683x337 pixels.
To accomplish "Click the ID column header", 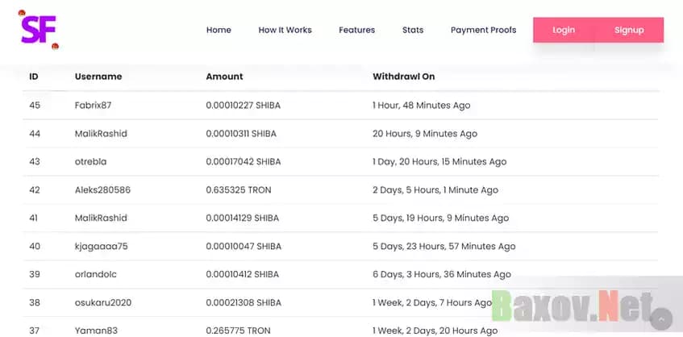I will (x=34, y=77).
